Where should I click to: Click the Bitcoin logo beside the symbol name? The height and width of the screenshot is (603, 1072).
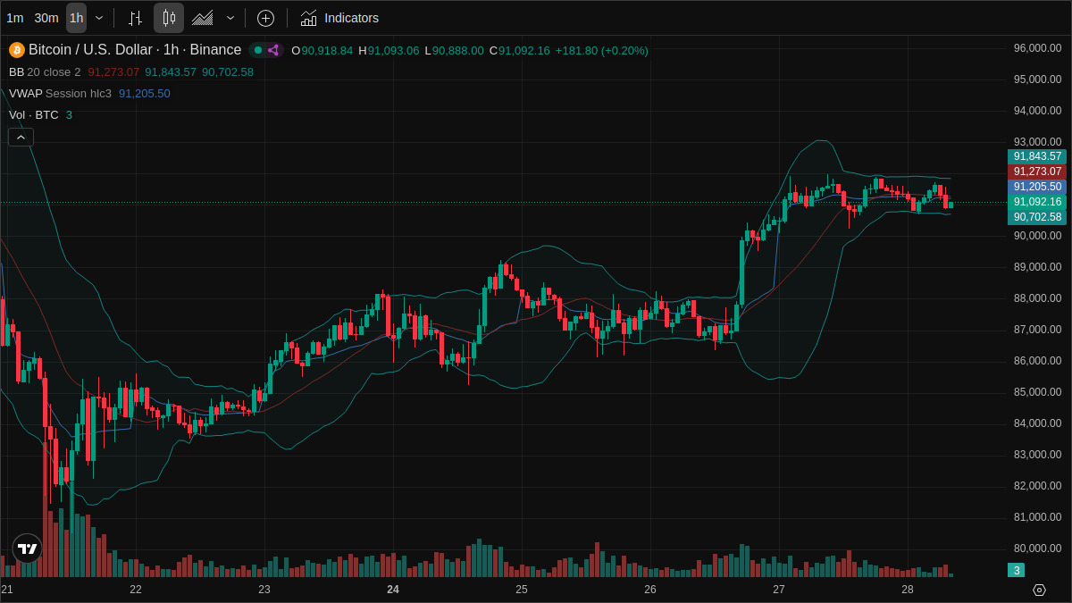point(16,50)
